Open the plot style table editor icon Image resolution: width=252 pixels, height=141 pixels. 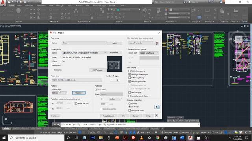(x=157, y=43)
